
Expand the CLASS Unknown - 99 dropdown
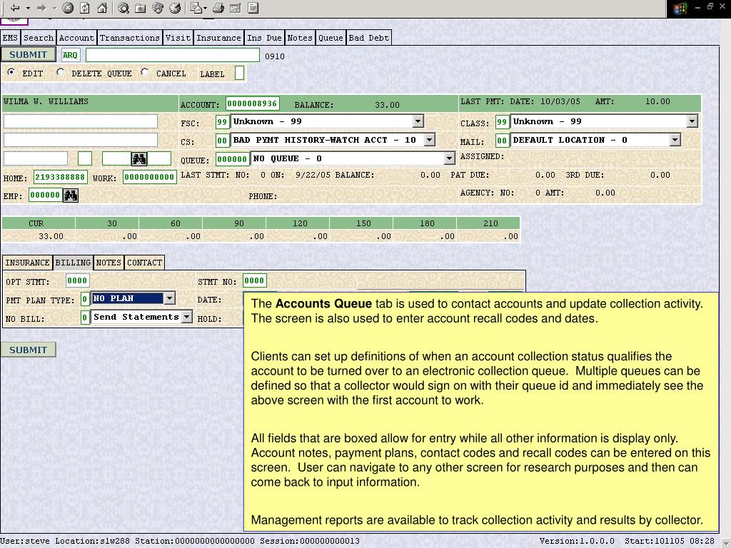tap(692, 121)
